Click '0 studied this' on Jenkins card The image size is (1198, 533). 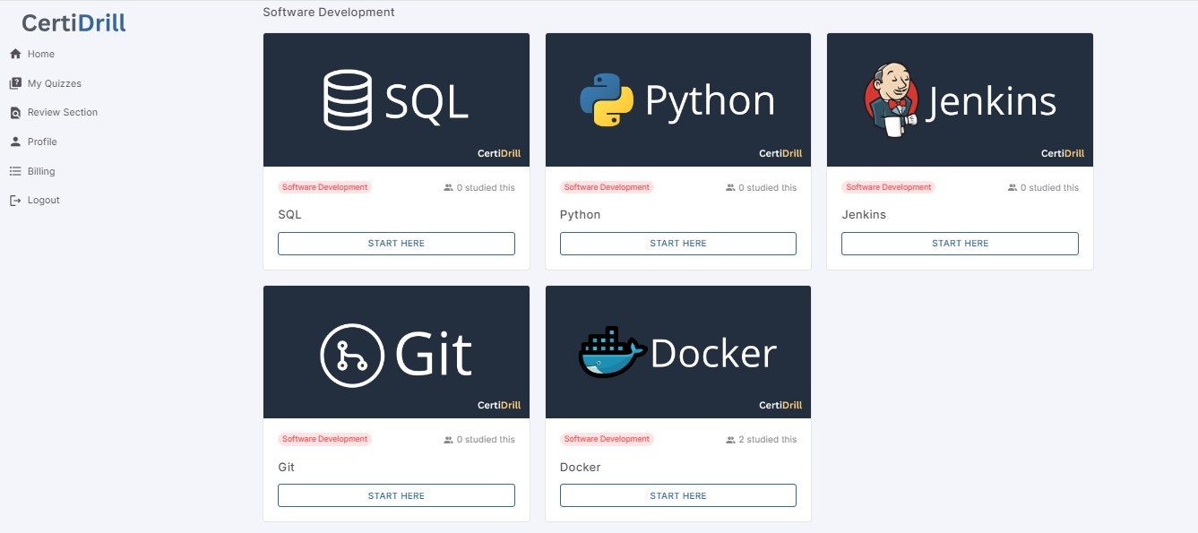pyautogui.click(x=1049, y=188)
